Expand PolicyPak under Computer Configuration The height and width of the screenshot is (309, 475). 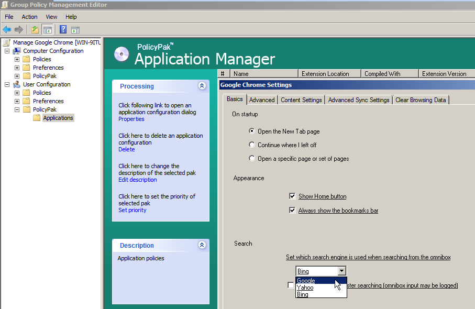point(17,76)
